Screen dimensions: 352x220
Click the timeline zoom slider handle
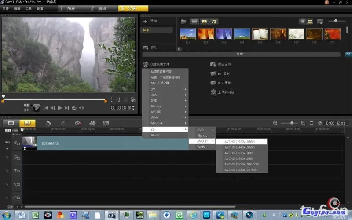click(292, 123)
